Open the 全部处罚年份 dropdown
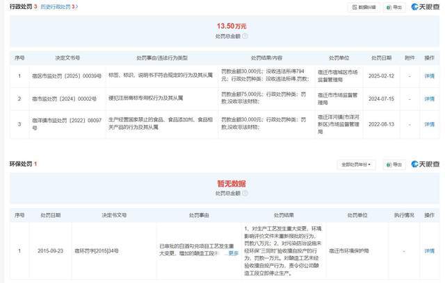The height and width of the screenshot is (283, 445). pos(356,164)
